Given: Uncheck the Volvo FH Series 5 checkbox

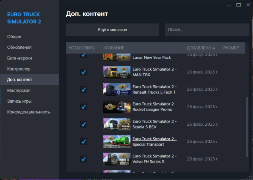Looking at the screenshot, I should (83, 159).
